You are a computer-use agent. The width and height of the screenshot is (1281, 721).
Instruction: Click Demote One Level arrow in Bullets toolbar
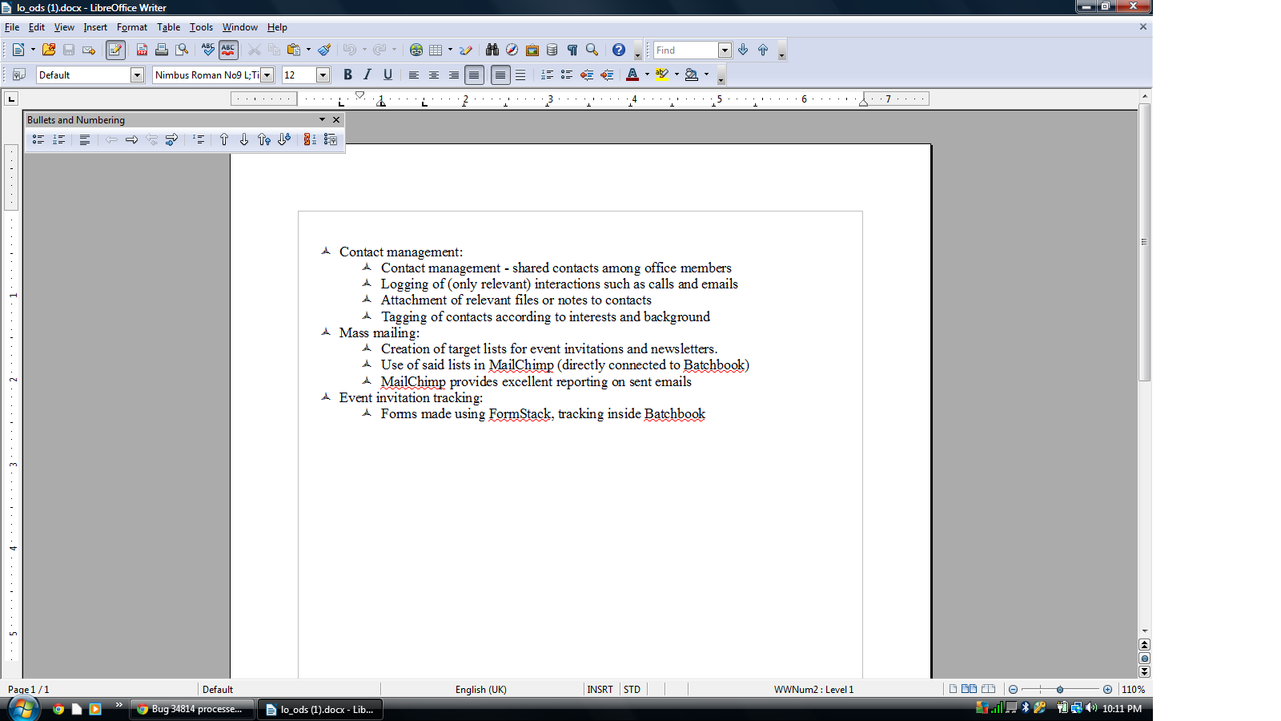(x=131, y=139)
